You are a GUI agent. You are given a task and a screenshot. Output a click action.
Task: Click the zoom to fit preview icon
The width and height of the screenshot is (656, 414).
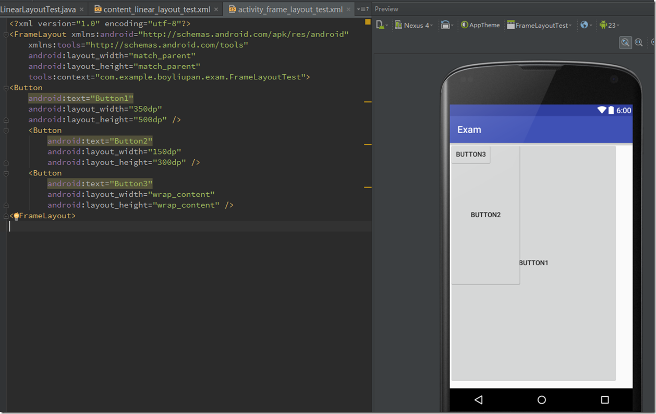click(625, 42)
